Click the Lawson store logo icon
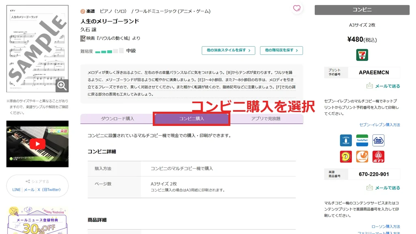The image size is (416, 234). click(346, 140)
